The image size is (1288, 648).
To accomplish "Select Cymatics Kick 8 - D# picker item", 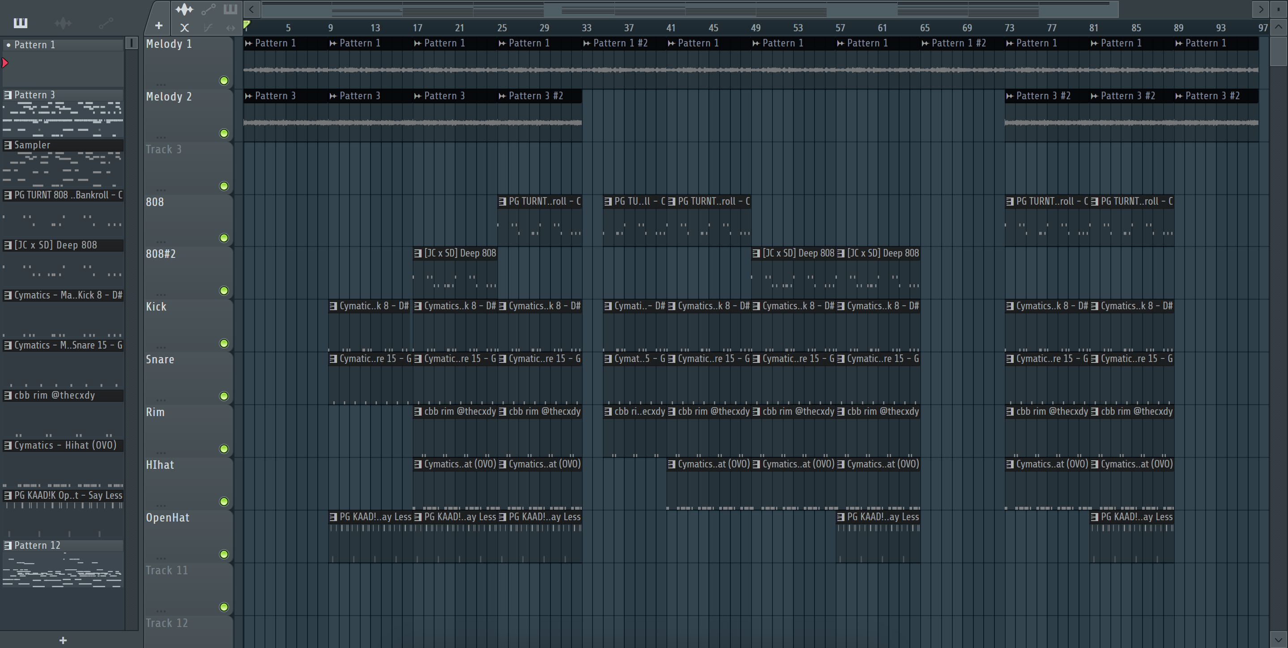I will pyautogui.click(x=63, y=295).
